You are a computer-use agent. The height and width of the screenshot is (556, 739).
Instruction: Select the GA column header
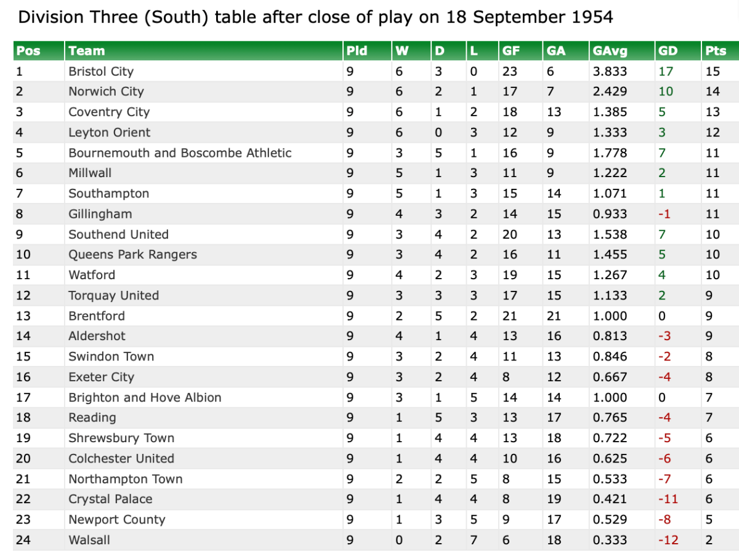[556, 51]
